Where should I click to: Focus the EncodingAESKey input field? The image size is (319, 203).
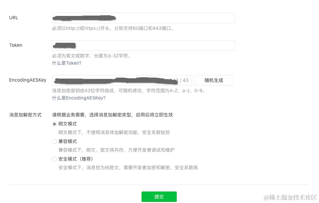122,80
